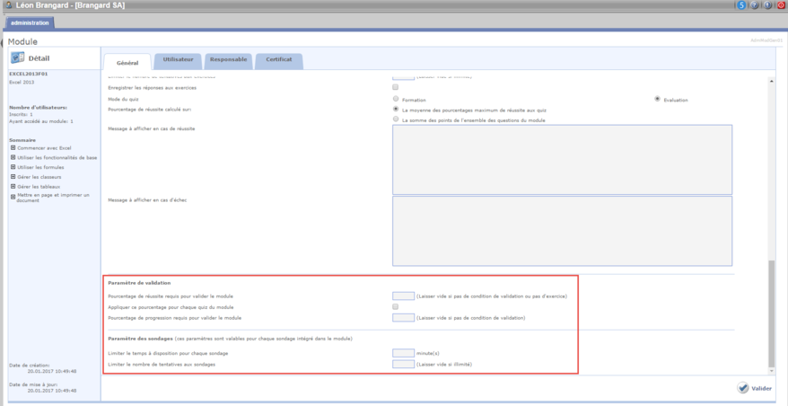788x406 pixels.
Task: Enable 'Enregistrer les réponses aux exercices' checkbox
Action: [x=396, y=87]
